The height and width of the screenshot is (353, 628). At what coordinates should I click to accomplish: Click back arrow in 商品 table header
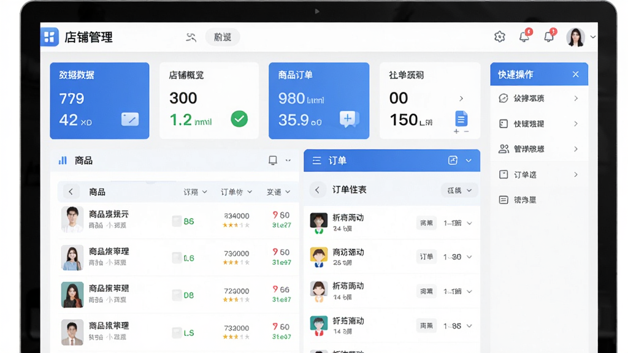tap(71, 192)
